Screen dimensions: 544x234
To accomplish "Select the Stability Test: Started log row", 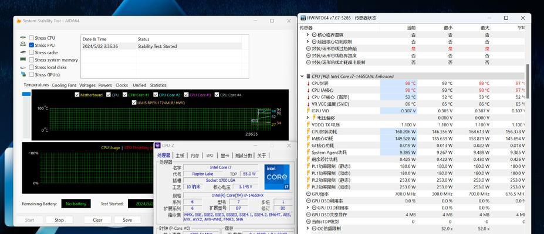I will click(161, 46).
